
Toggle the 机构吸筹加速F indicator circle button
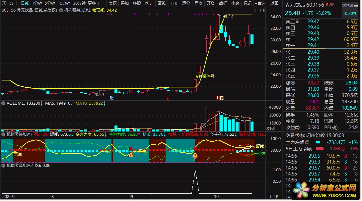pos(3,134)
